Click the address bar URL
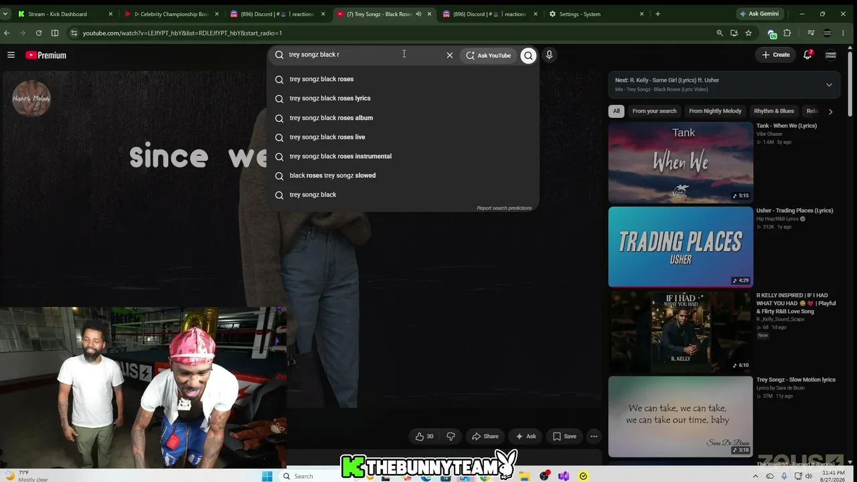 click(x=182, y=33)
